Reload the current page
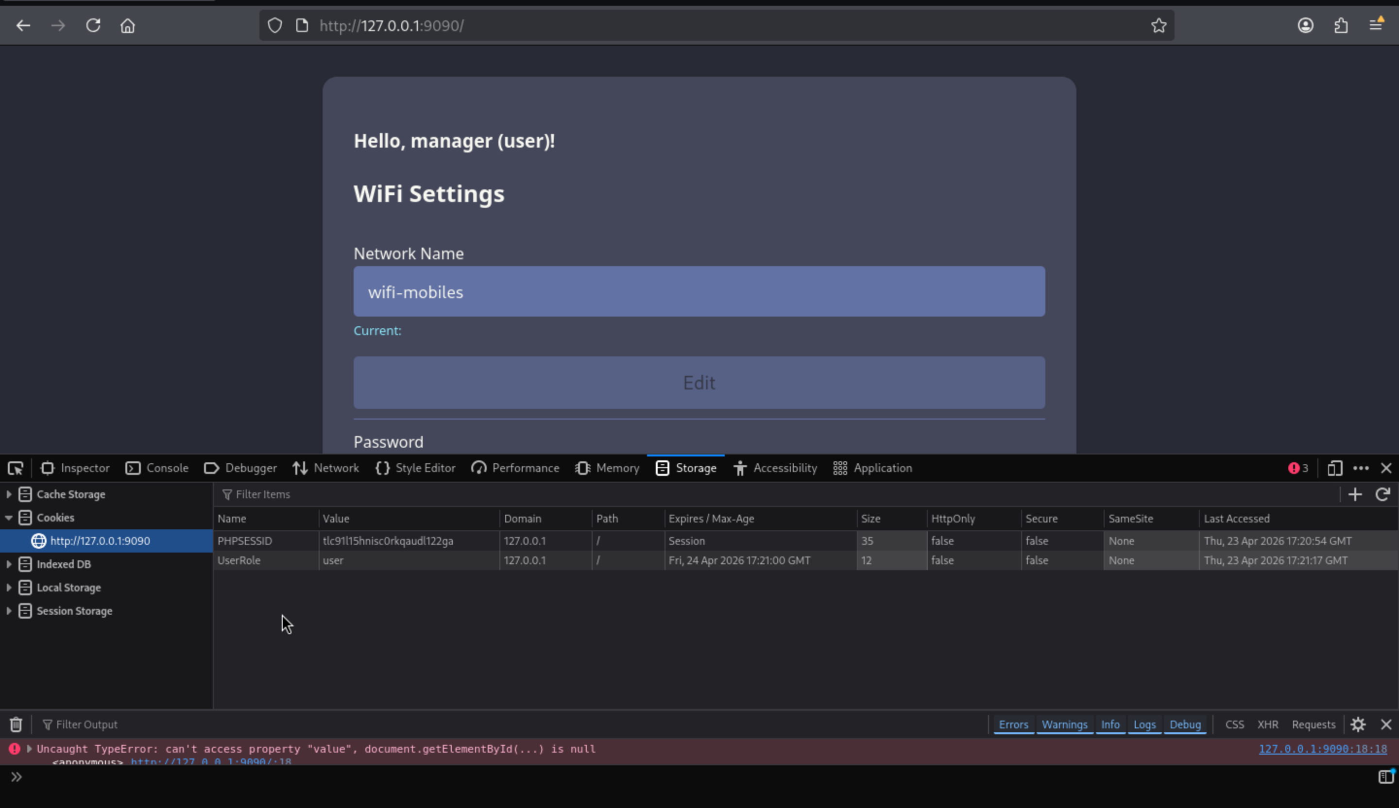The height and width of the screenshot is (808, 1399). point(93,26)
